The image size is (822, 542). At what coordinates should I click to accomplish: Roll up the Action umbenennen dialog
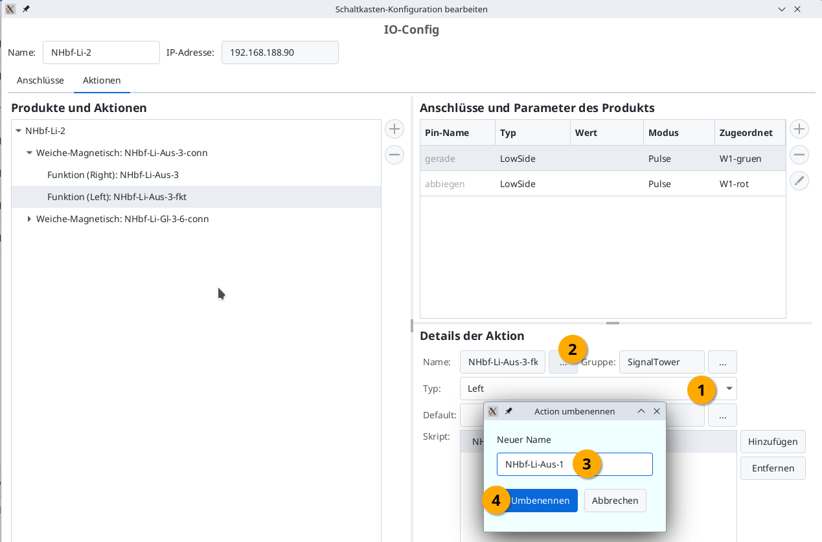coord(641,411)
